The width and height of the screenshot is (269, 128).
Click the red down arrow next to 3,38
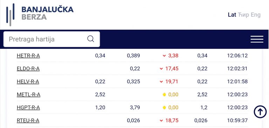click(164, 56)
